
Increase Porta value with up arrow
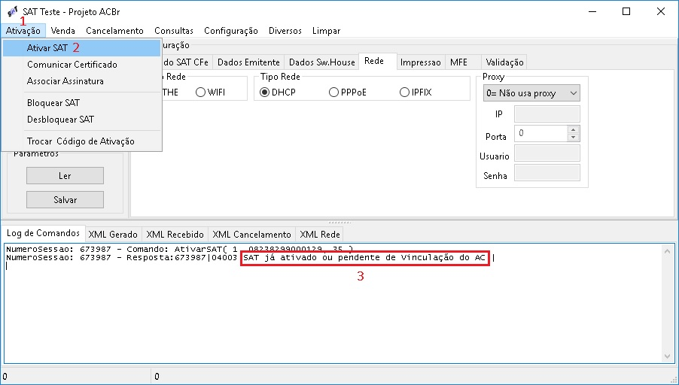[x=574, y=130]
